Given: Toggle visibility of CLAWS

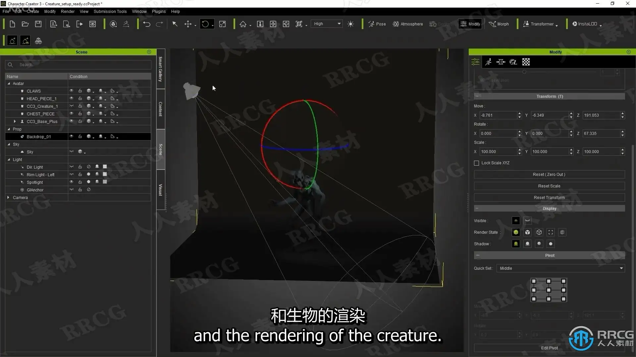Looking at the screenshot, I should (71, 91).
